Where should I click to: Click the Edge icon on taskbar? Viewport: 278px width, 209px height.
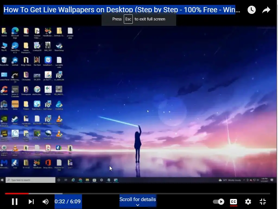click(73, 180)
